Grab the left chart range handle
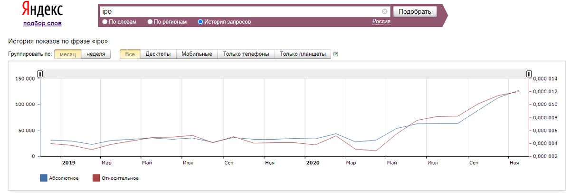 coord(40,74)
